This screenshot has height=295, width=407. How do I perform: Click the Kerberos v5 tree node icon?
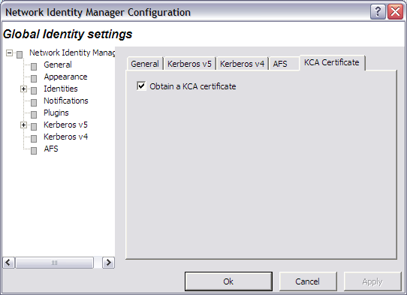[x=34, y=127]
